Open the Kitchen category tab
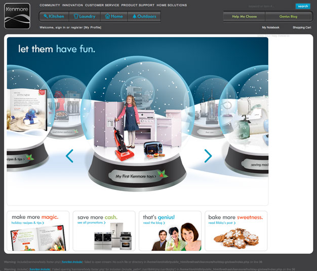This screenshot has width=317, height=271. click(54, 16)
